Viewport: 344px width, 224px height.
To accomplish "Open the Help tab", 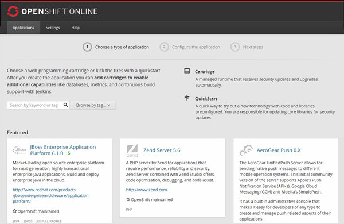I will tap(76, 28).
